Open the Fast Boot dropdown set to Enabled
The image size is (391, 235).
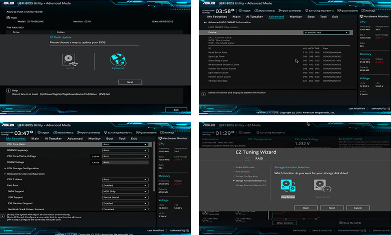pyautogui.click(x=125, y=185)
